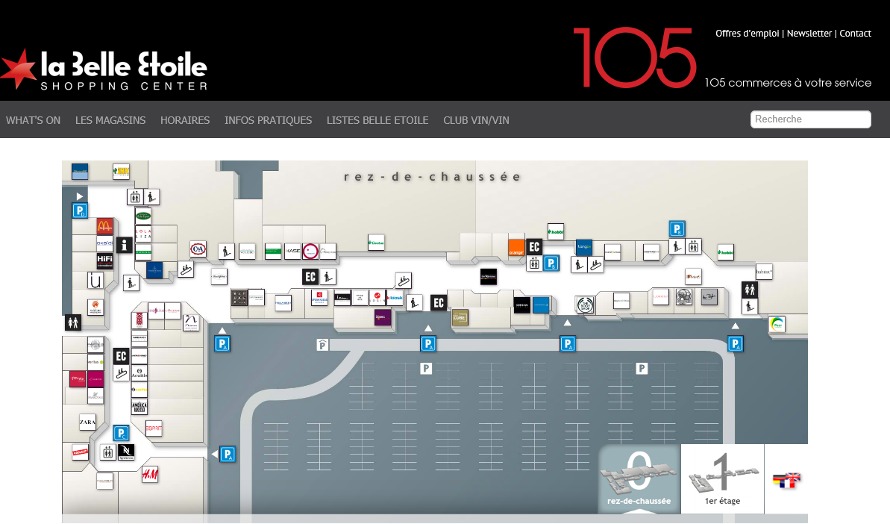Open the Newsletter link

tap(809, 34)
